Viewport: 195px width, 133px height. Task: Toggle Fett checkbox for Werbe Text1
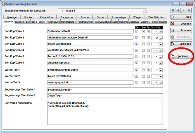[148, 70]
